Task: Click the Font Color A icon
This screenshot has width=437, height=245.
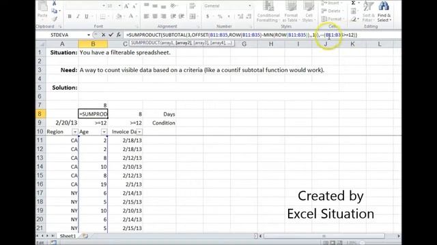Action: click(x=130, y=16)
